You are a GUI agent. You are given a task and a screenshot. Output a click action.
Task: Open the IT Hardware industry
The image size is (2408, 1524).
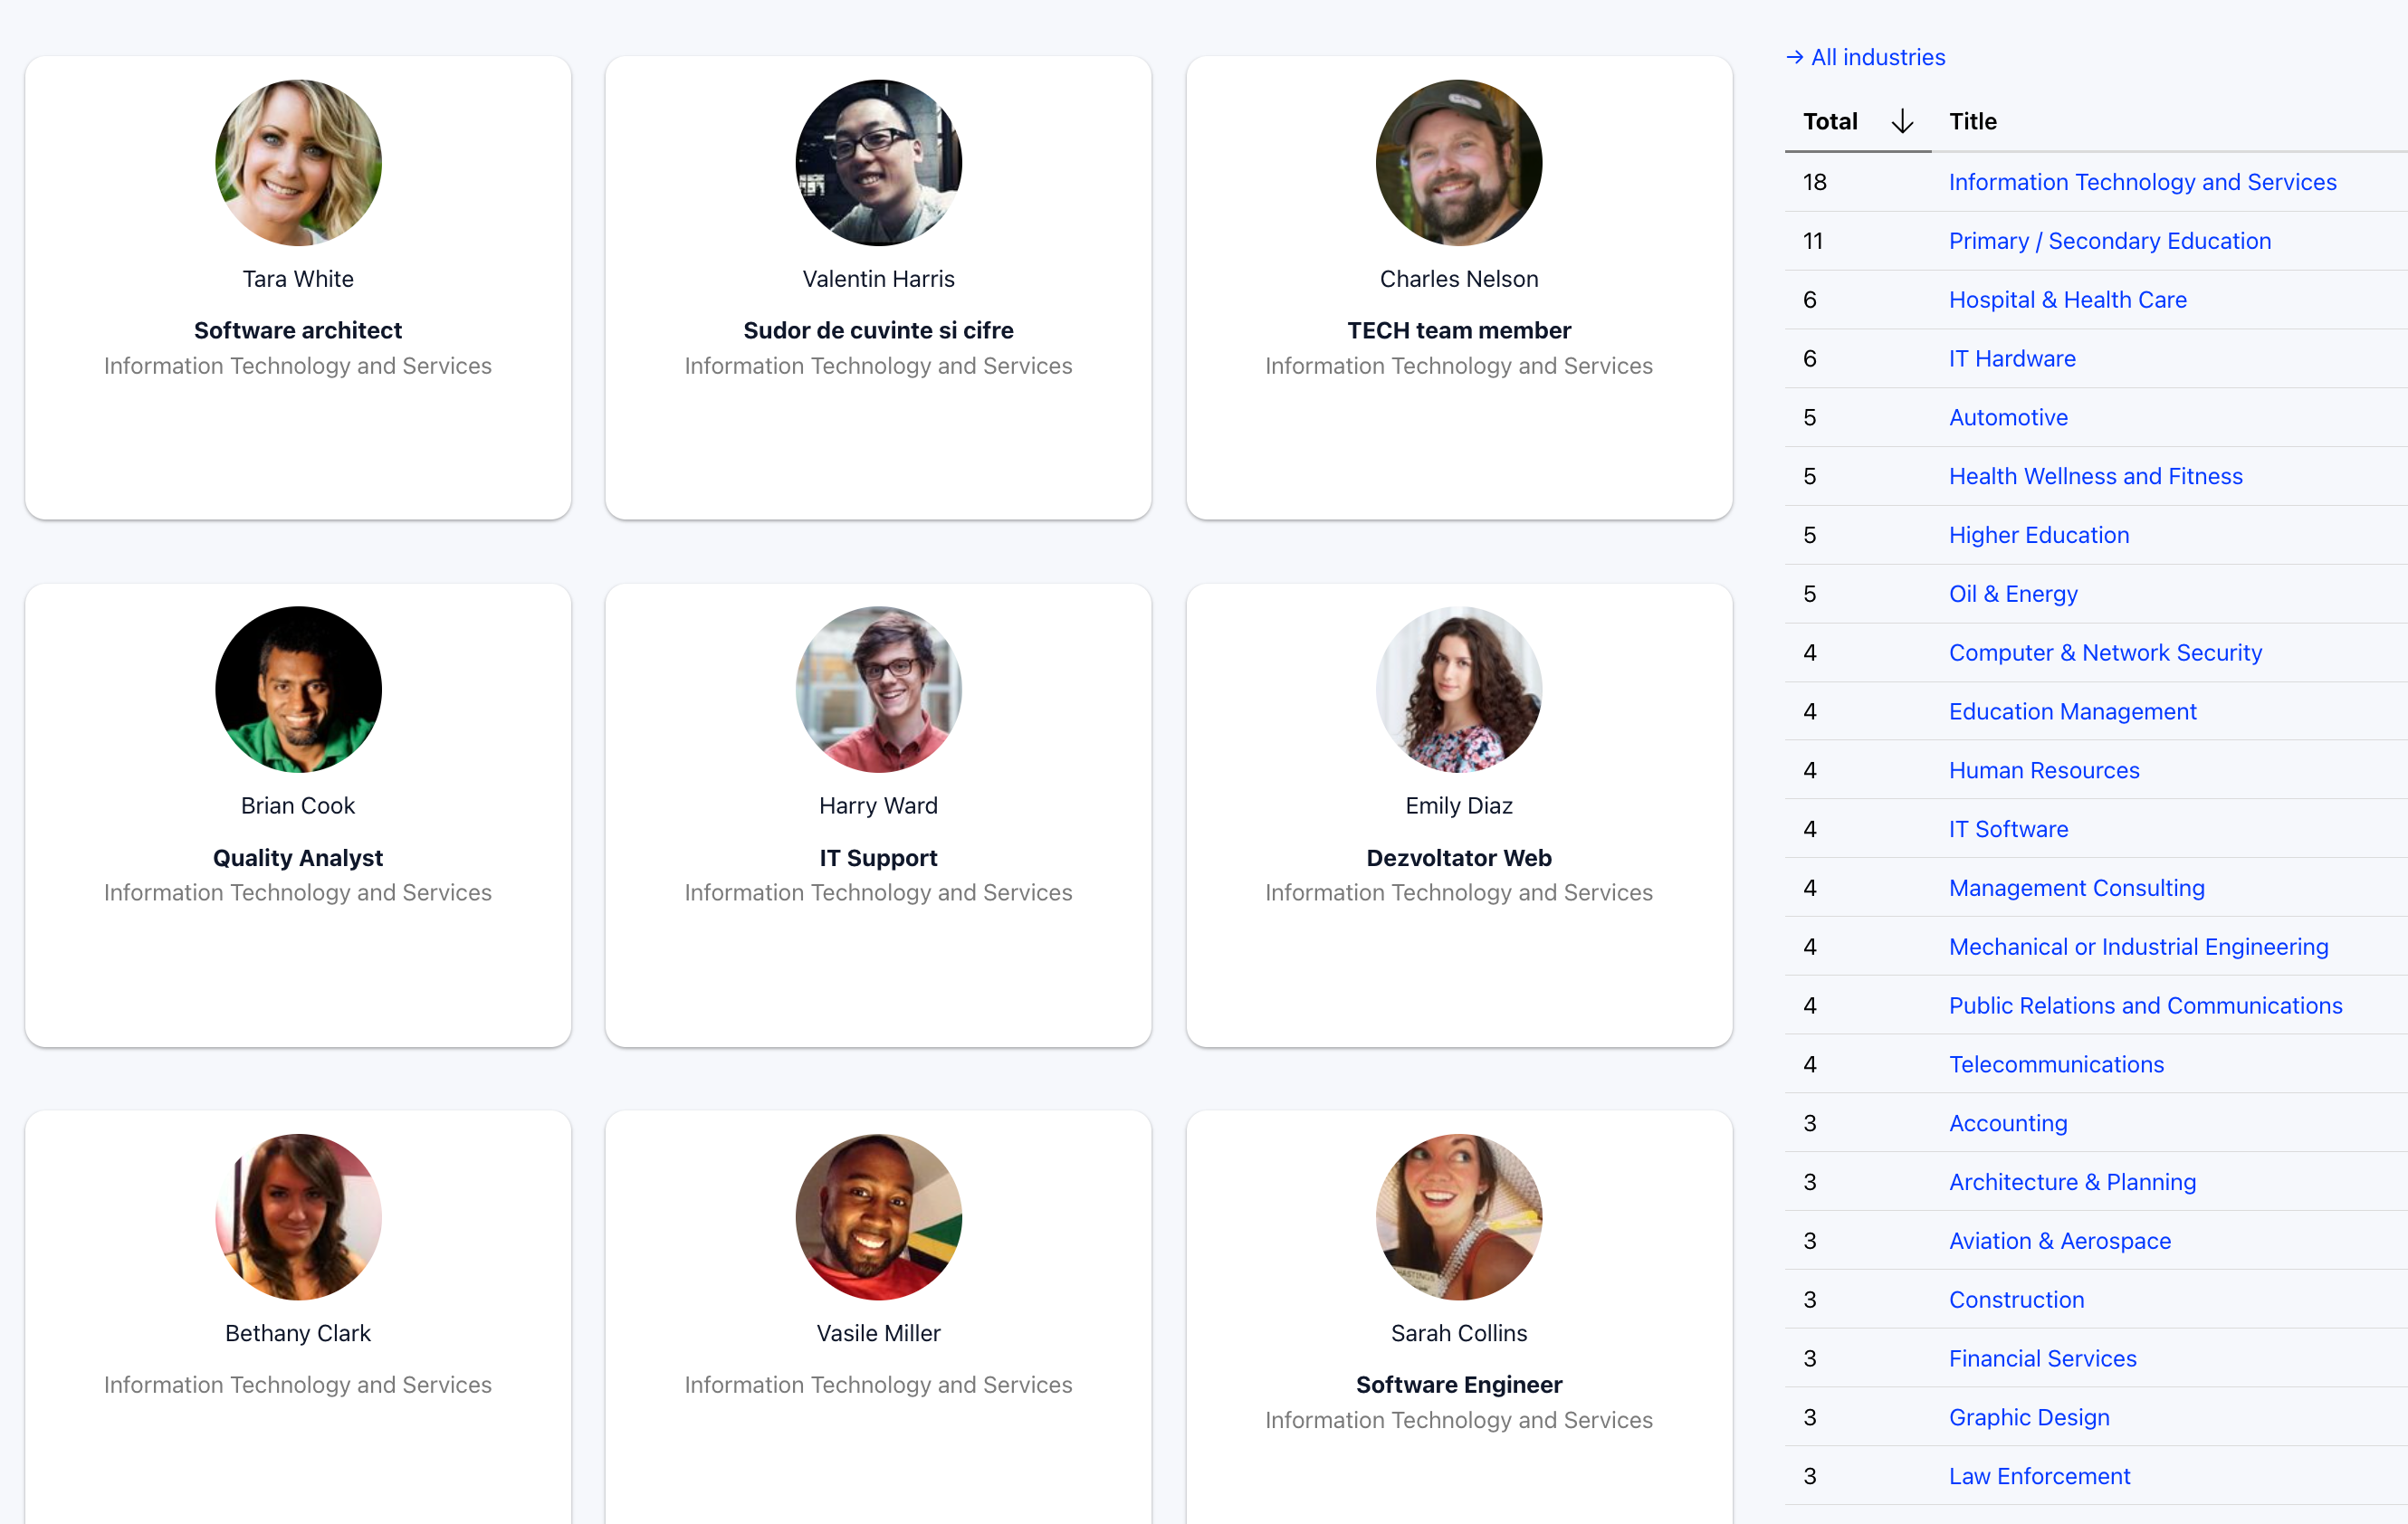tap(2012, 358)
